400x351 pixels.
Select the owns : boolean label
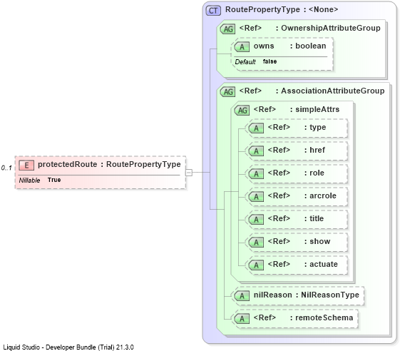(289, 46)
